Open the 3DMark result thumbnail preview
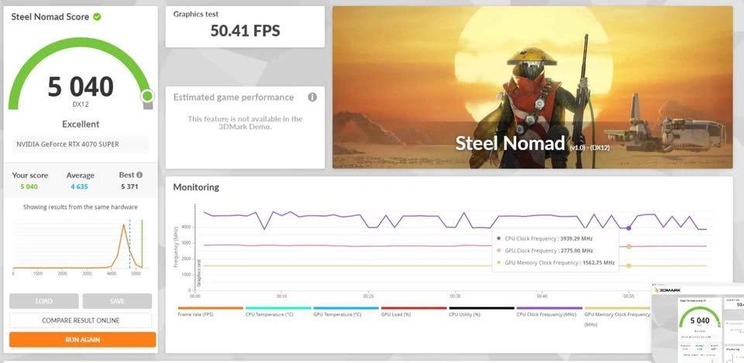744x363 pixels. click(x=698, y=323)
